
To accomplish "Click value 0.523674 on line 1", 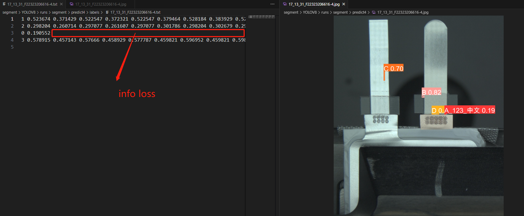I will (x=39, y=19).
